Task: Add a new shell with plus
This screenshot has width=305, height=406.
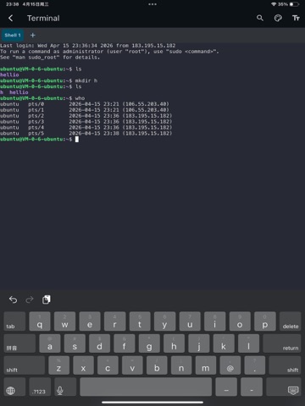Action: (x=33, y=36)
